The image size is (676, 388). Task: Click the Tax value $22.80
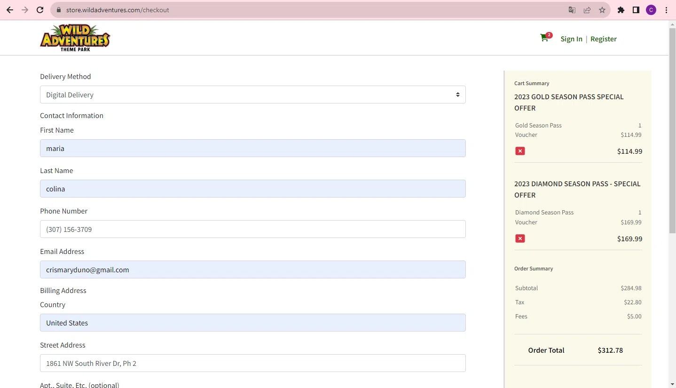(x=632, y=302)
